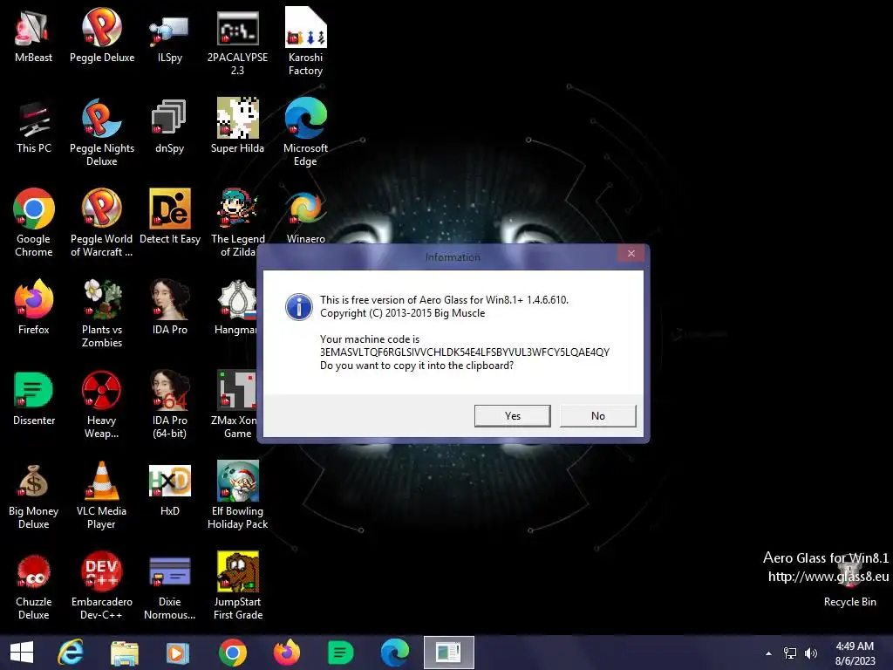Click No in the Information dialog
This screenshot has width=893, height=670.
pyautogui.click(x=598, y=416)
